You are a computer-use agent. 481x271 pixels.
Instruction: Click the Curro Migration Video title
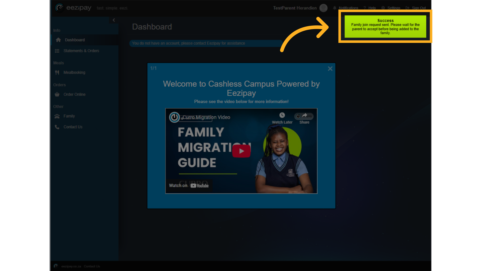tap(206, 117)
